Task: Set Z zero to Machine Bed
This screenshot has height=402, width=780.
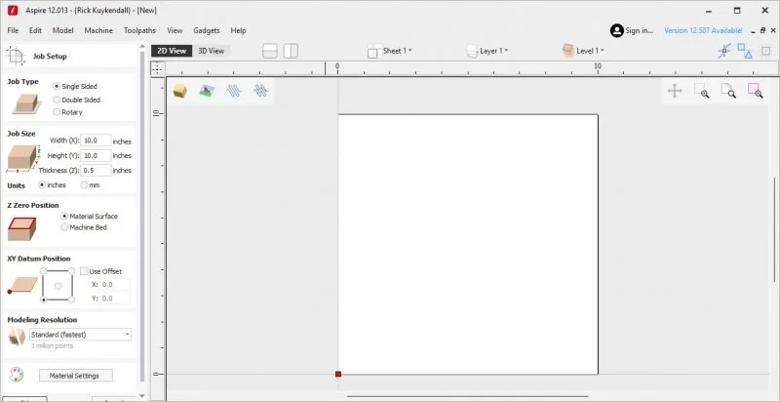Action: click(84, 227)
